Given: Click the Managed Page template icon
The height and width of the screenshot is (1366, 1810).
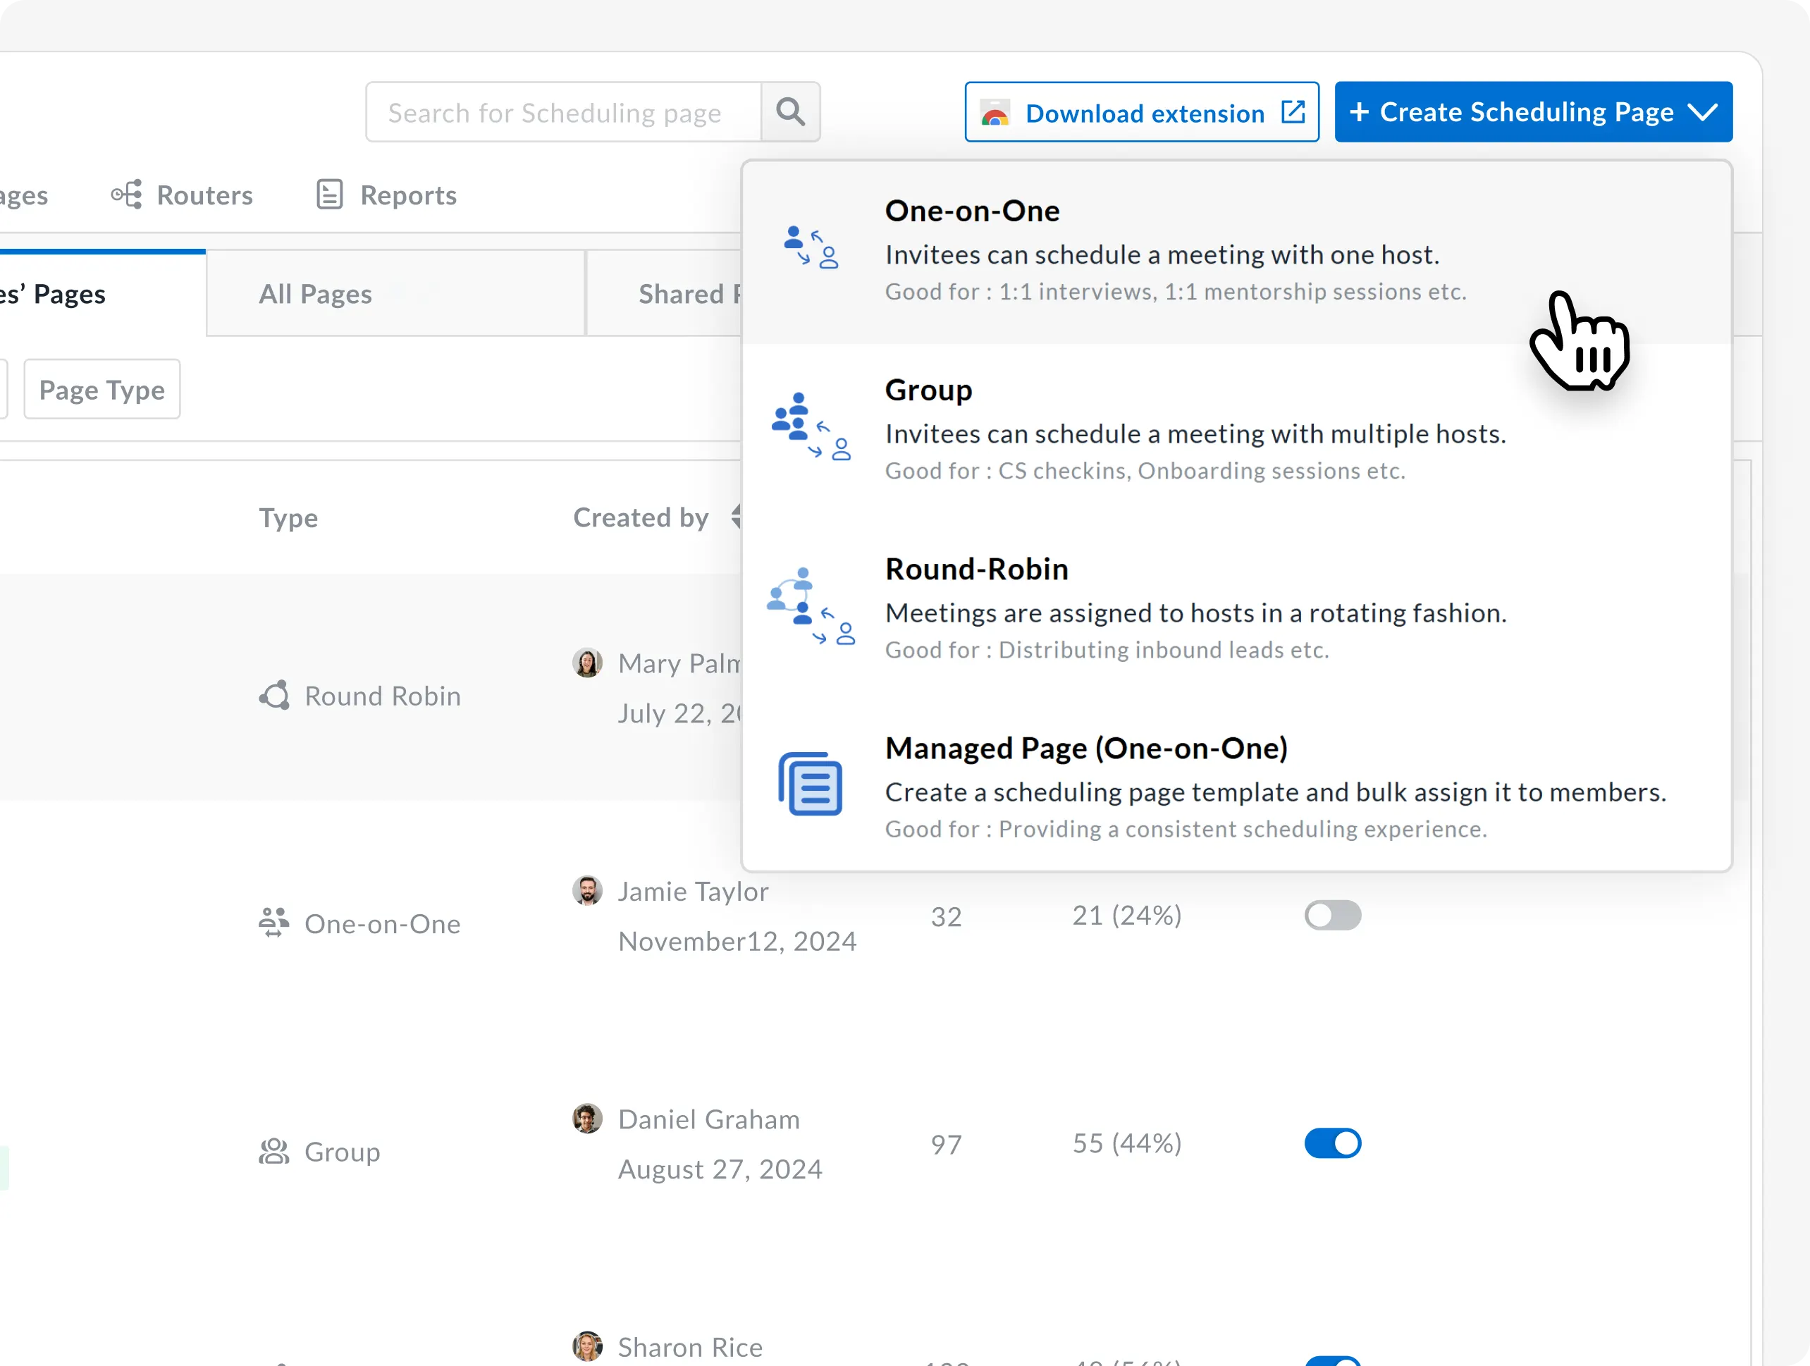Looking at the screenshot, I should point(809,784).
